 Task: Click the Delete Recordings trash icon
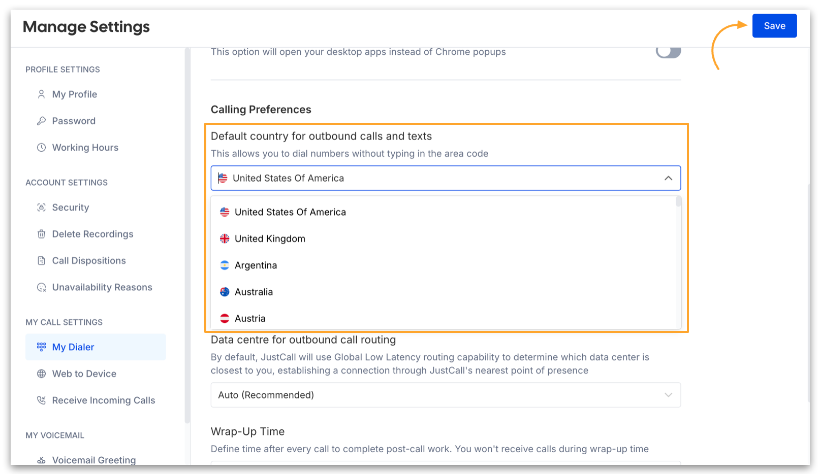tap(41, 234)
